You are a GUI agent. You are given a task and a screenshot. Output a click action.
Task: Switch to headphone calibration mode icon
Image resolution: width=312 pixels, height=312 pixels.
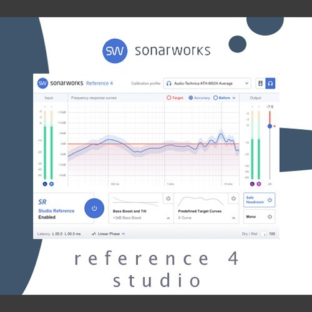pos(270,84)
